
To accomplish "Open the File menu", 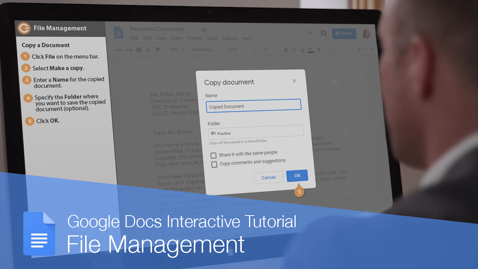I will click(134, 38).
